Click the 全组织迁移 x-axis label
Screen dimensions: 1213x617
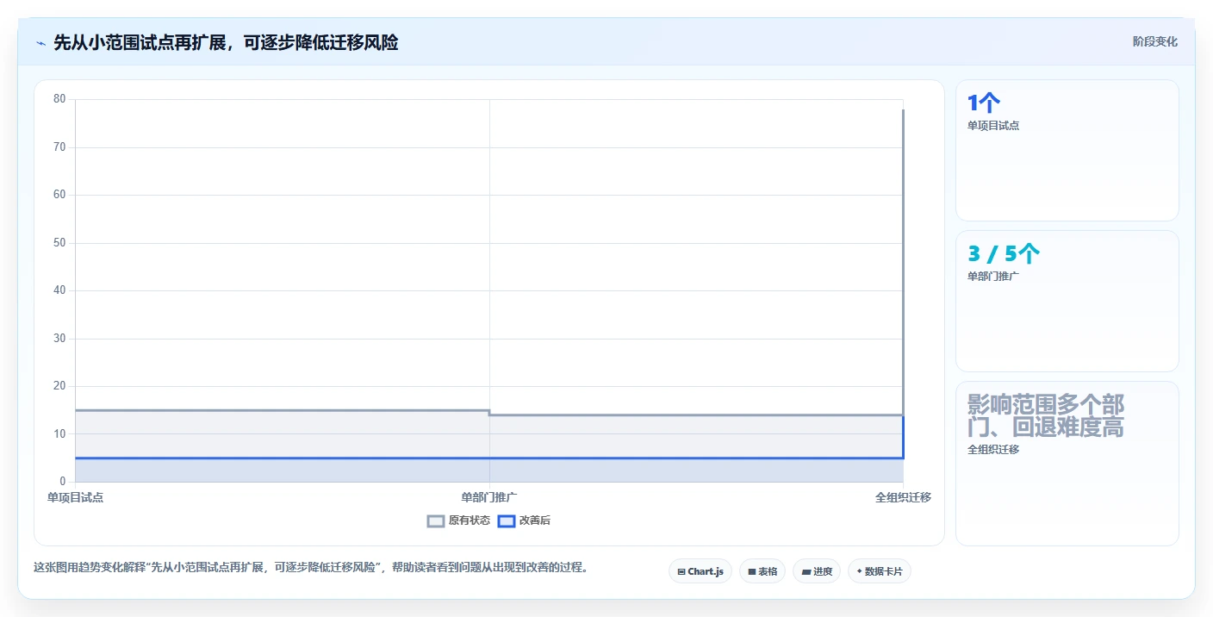pyautogui.click(x=903, y=497)
